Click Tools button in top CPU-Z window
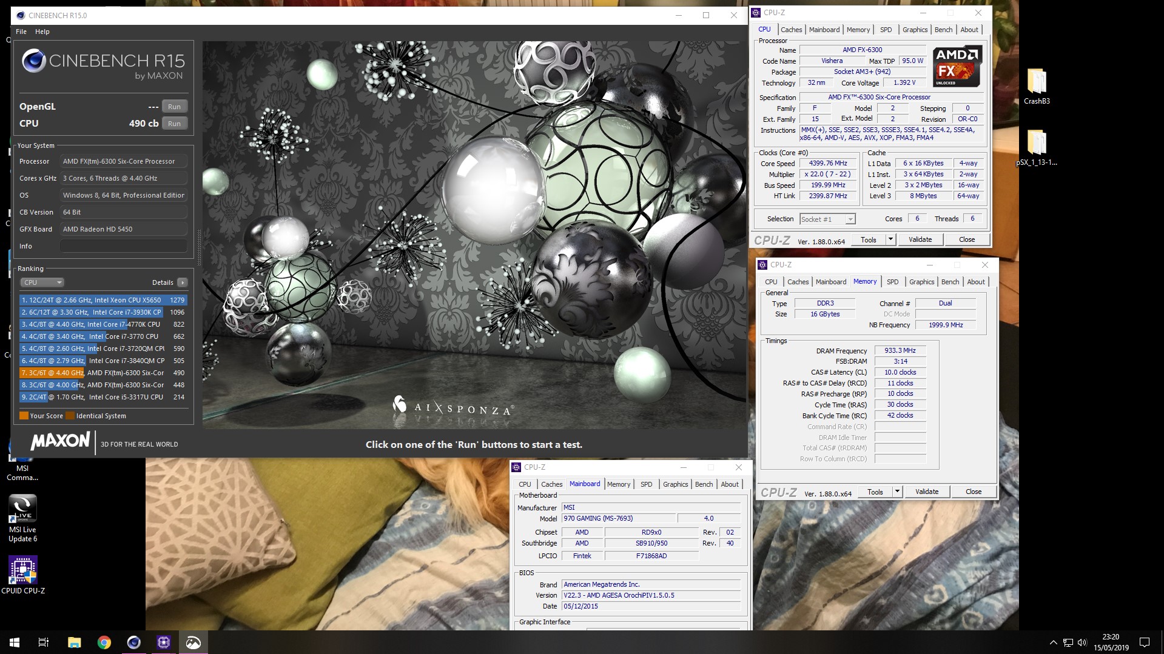 (x=869, y=240)
